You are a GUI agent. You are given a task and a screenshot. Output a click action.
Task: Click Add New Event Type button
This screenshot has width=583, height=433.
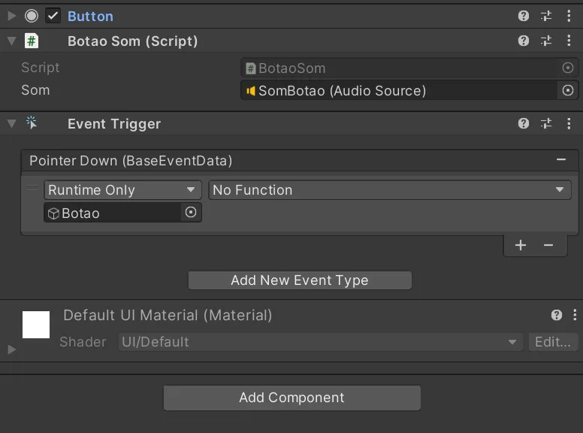tap(299, 280)
